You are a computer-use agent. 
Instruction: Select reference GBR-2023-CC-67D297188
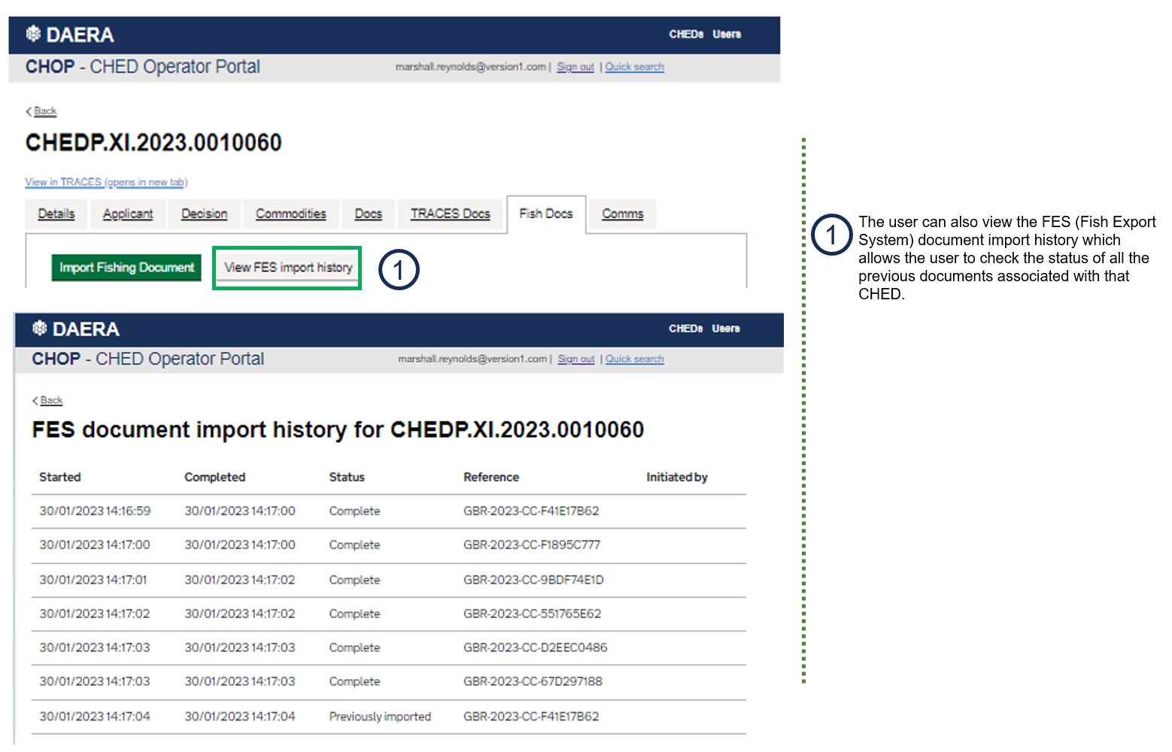coord(533,681)
